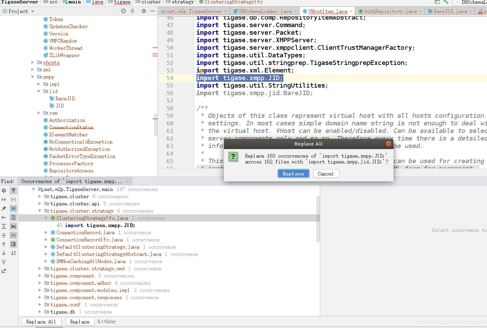Open Find panel settings gear
The height and width of the screenshot is (328, 487).
pos(4,191)
